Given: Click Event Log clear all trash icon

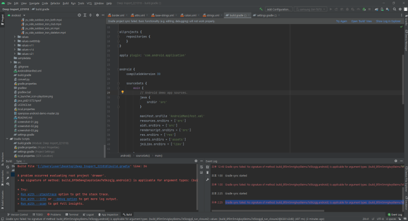Looking at the screenshot, I should [x=207, y=173].
